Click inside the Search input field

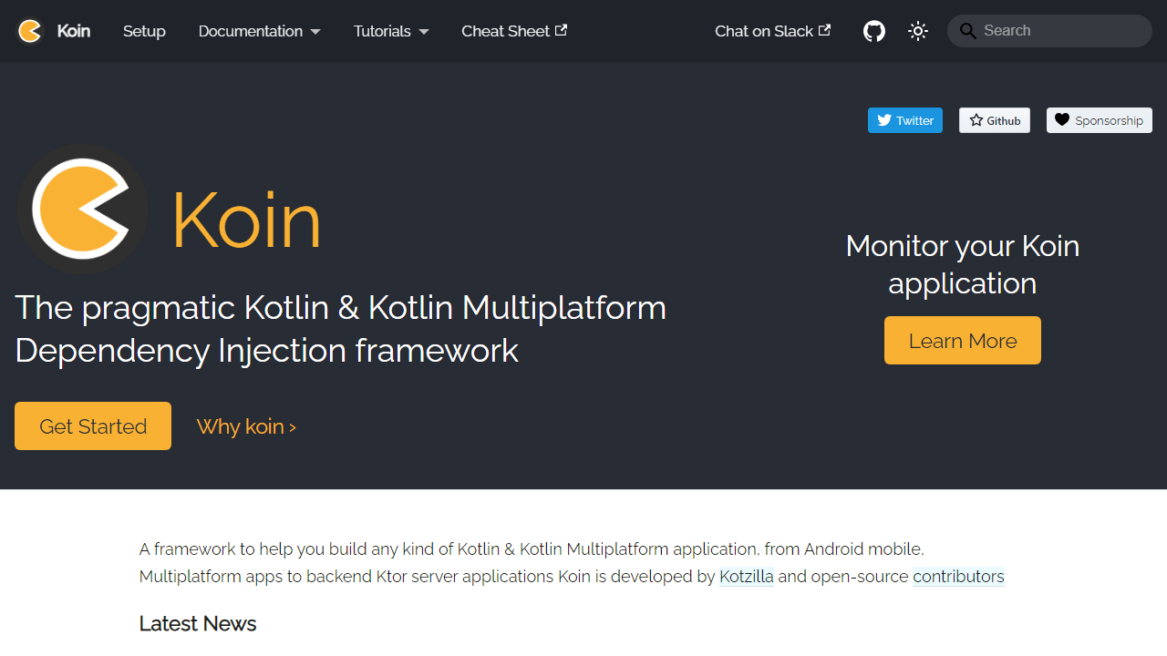point(1048,30)
